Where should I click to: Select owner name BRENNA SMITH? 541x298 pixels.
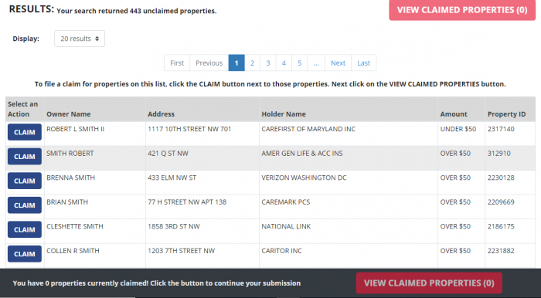pos(71,178)
